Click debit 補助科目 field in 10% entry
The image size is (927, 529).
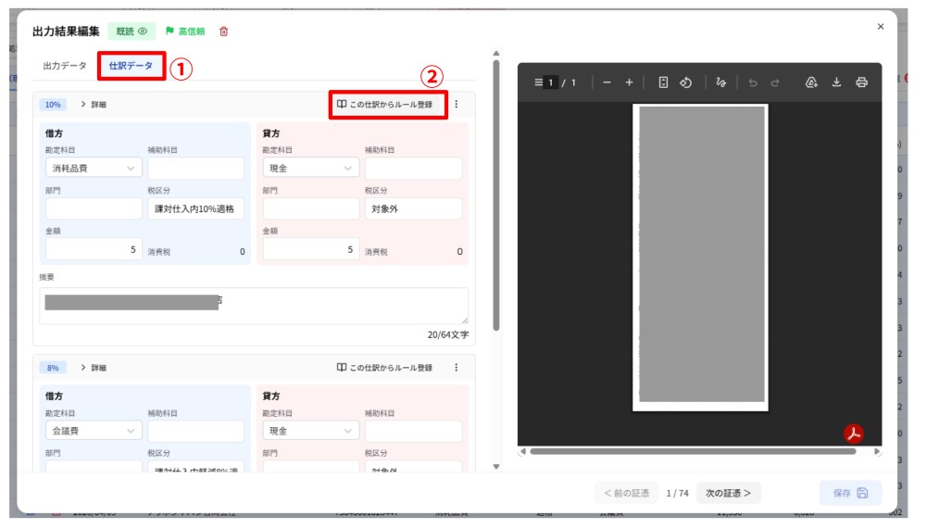(x=195, y=168)
